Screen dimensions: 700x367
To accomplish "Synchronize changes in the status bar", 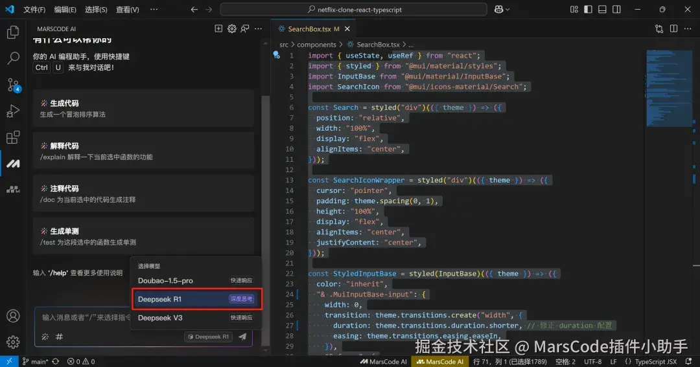I will [x=55, y=362].
